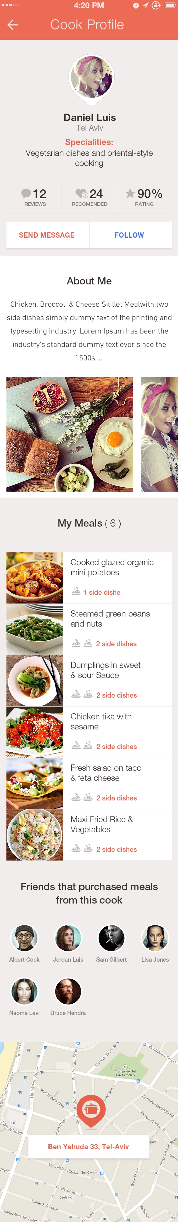This screenshot has height=1222, width=178.
Task: Click the rating star icon
Action: click(x=130, y=193)
